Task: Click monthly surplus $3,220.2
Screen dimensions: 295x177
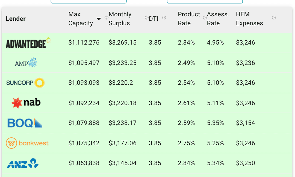Action: pos(121,83)
